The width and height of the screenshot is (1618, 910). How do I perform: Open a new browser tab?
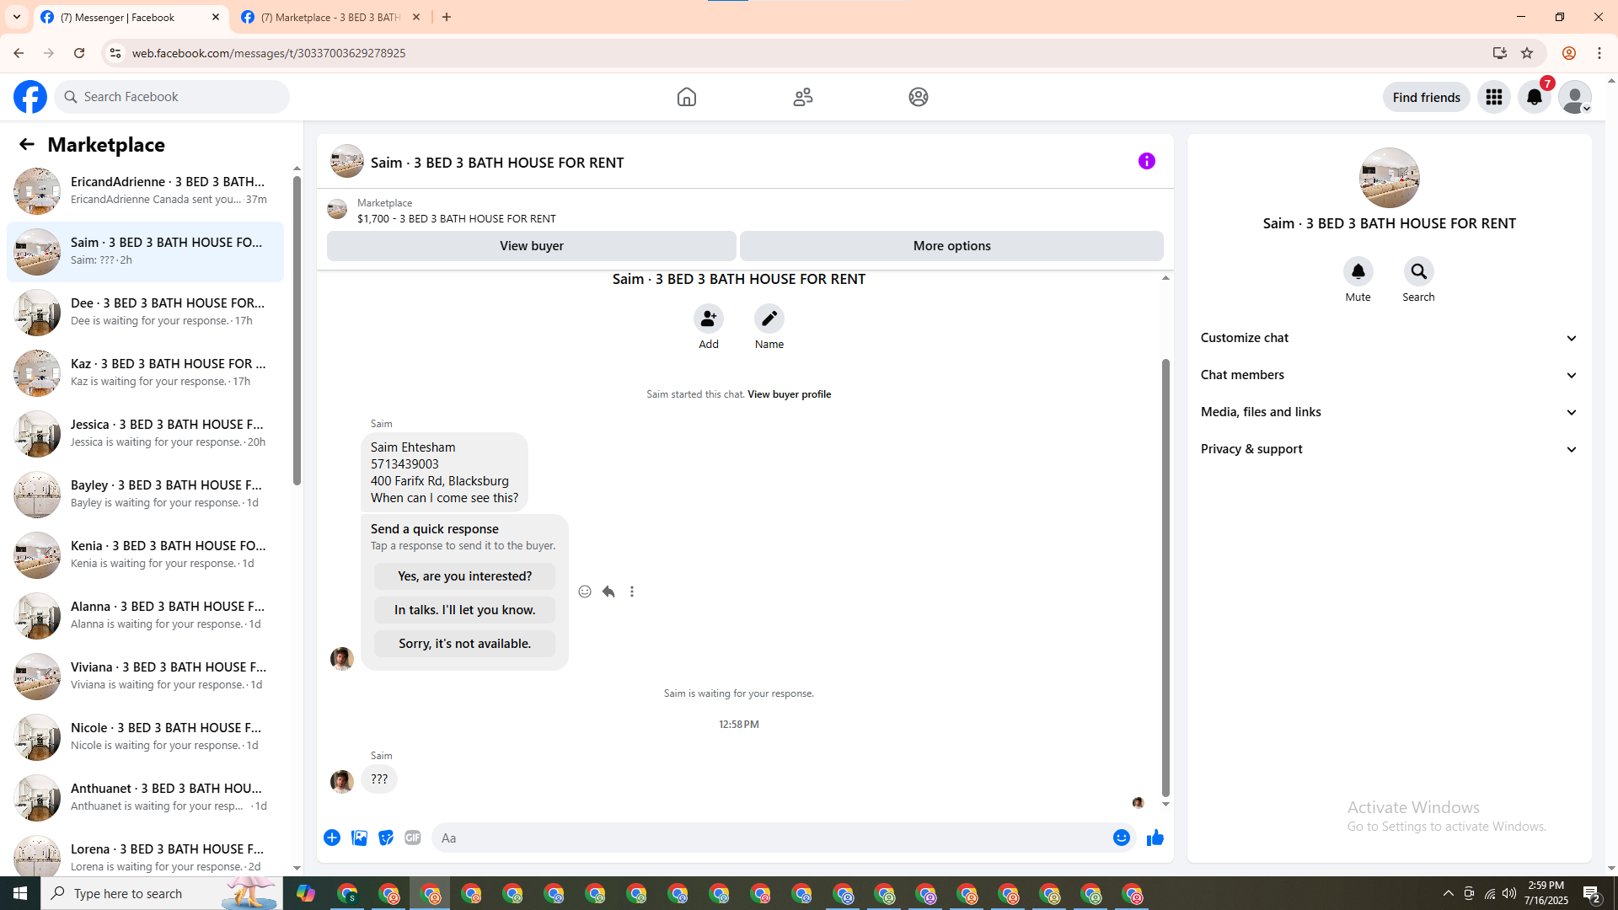(x=447, y=17)
